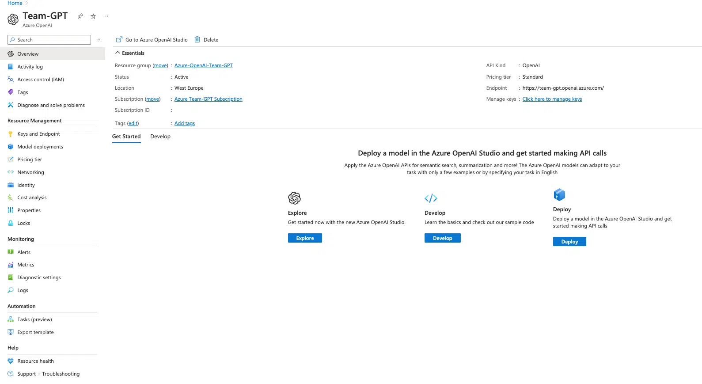702x384 pixels.
Task: Click the Keys and Endpoint key icon
Action: 11,134
